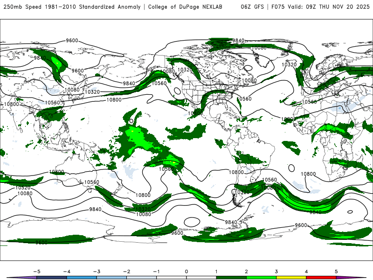Click the dark navy -5 to -4 colorbar segment
Viewport: 373px width, 280px height.
pyautogui.click(x=52, y=278)
